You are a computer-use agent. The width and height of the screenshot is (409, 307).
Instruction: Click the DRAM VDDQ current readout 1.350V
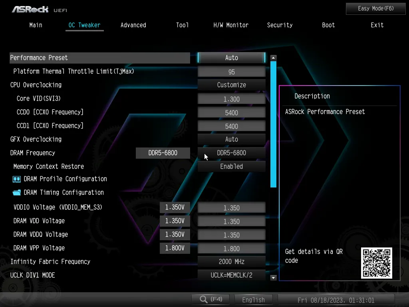click(175, 234)
